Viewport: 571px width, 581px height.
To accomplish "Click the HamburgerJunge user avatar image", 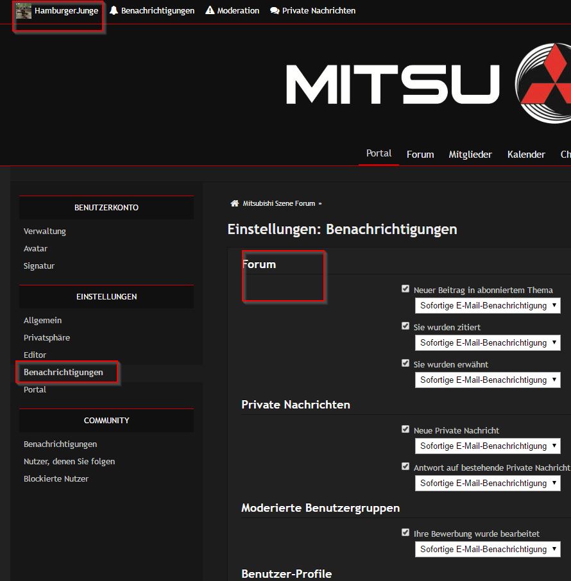I will (24, 11).
